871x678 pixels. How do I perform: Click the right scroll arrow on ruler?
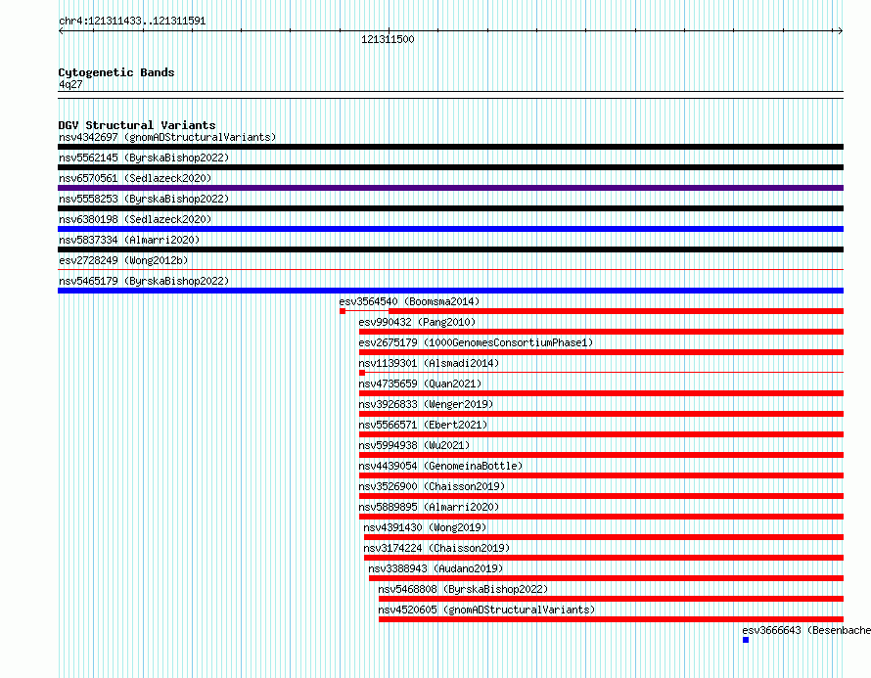point(841,31)
